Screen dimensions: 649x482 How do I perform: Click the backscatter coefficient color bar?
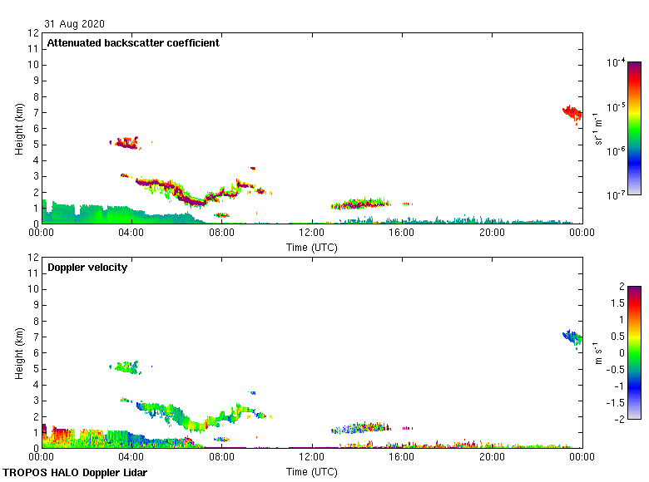coord(611,128)
